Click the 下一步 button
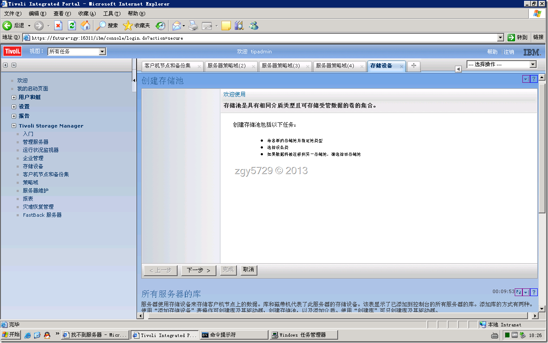548x343 pixels. 199,270
